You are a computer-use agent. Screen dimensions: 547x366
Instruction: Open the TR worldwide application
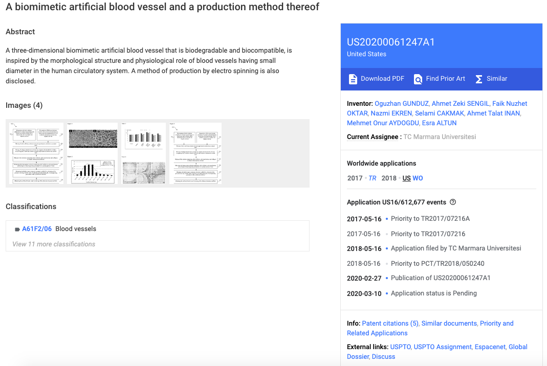tap(372, 178)
